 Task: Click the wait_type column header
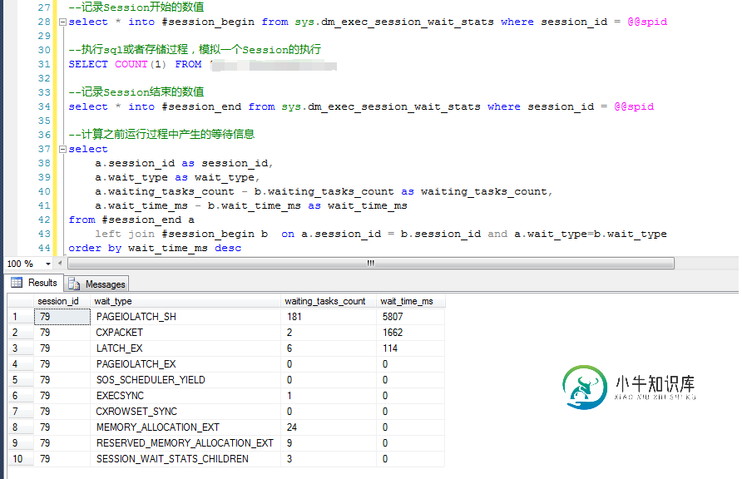[x=185, y=301]
